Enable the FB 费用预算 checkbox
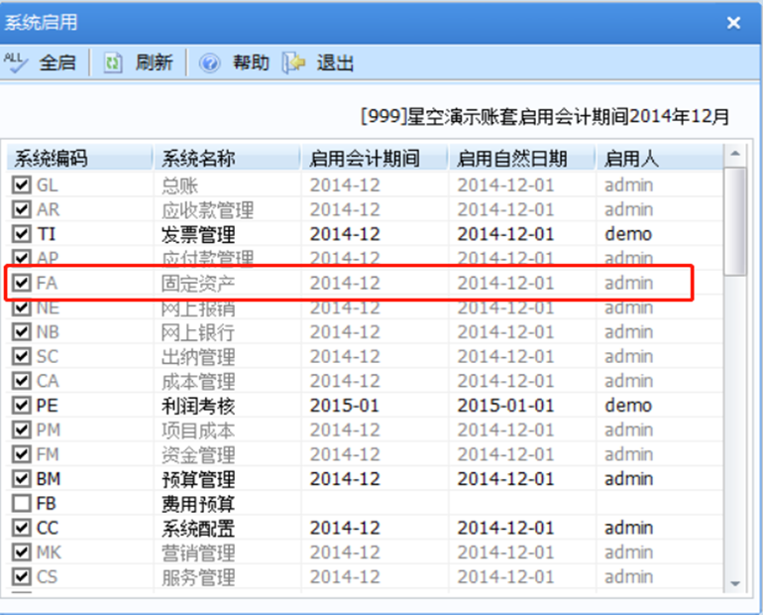Image resolution: width=763 pixels, height=615 pixels. click(x=22, y=503)
